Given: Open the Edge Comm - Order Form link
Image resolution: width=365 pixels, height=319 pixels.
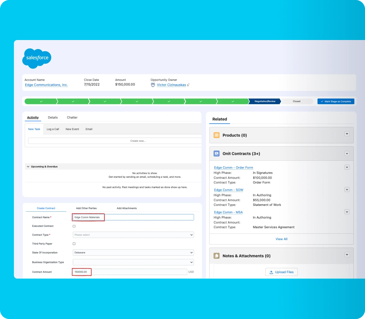Looking at the screenshot, I should point(233,168).
